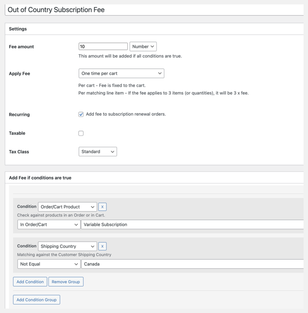
Task: Click the fee title text field
Action: coord(155,10)
